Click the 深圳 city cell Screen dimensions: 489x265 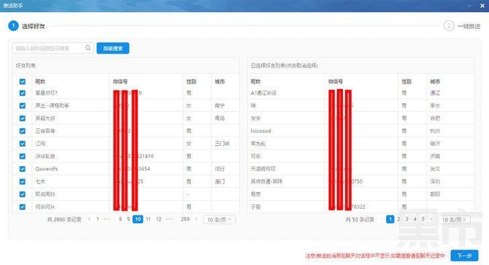(x=435, y=181)
